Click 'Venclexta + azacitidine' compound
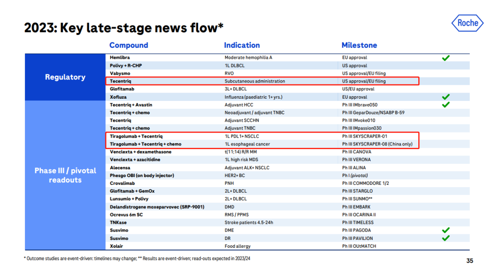The height and width of the screenshot is (278, 497). pos(135,160)
